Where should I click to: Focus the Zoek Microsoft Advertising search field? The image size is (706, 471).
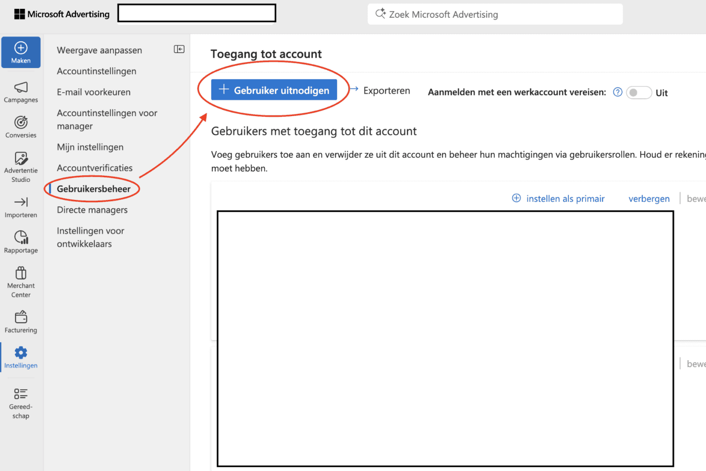(495, 14)
